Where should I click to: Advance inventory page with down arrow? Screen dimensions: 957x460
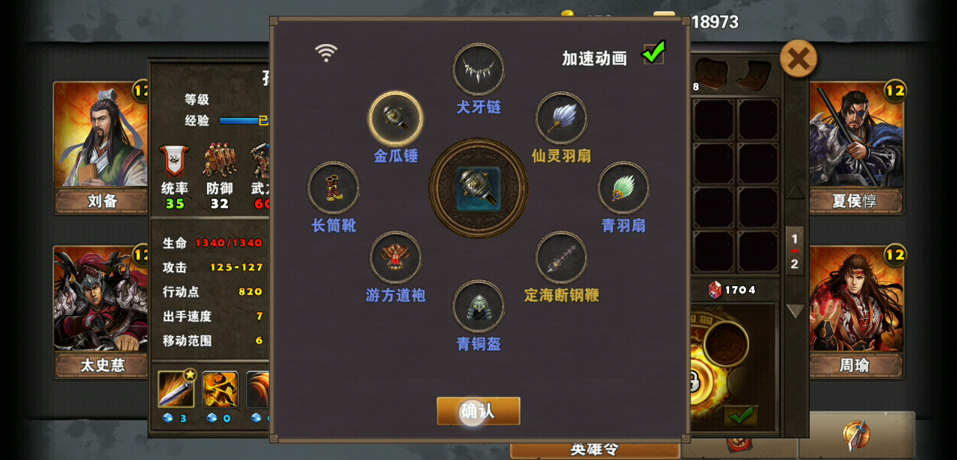[x=795, y=311]
